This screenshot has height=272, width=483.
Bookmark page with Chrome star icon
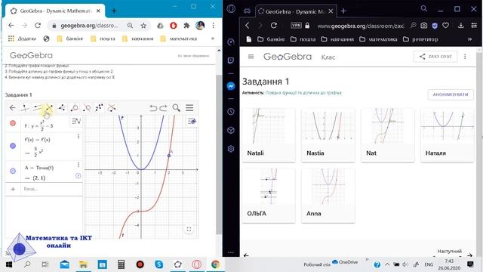point(143,26)
